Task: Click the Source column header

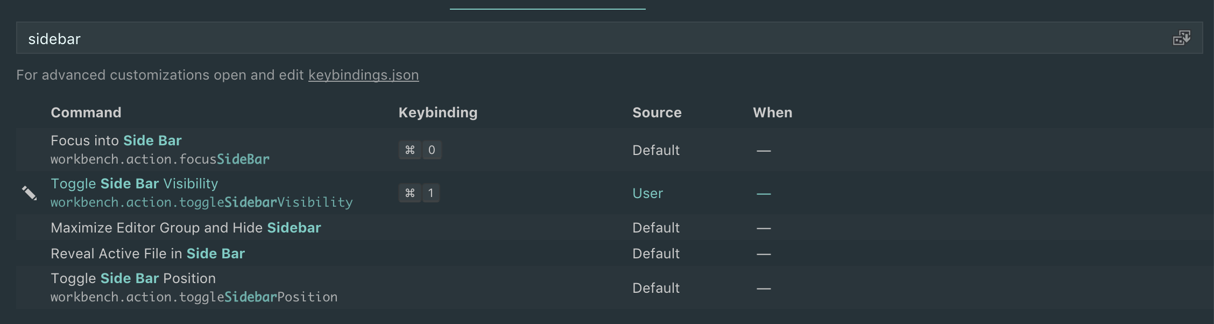Action: pos(657,112)
